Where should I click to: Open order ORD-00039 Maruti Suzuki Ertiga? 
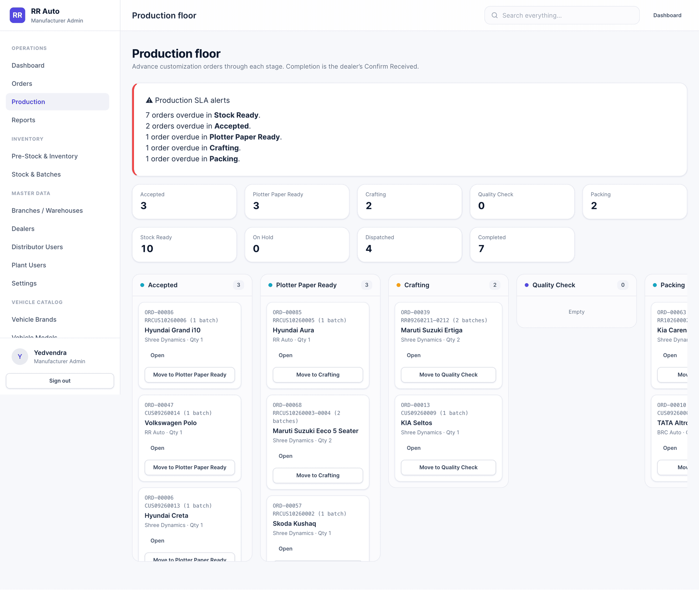414,355
